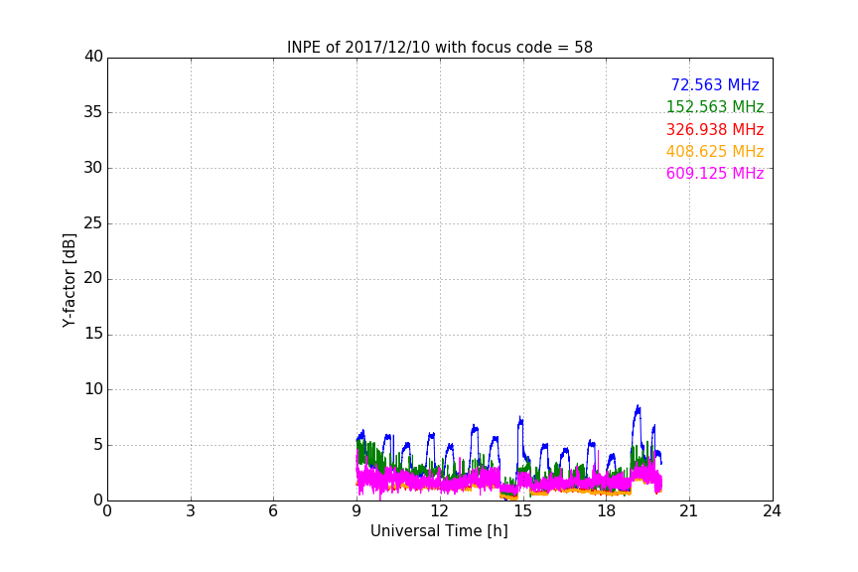858x572 pixels.
Task: Click the Y-factor [dB] axis label
Action: (69, 281)
